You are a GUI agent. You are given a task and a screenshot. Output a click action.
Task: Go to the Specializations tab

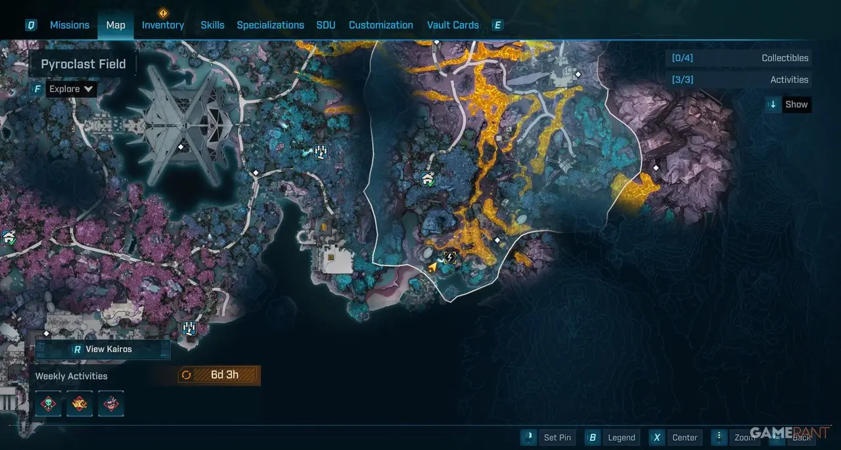tap(270, 25)
